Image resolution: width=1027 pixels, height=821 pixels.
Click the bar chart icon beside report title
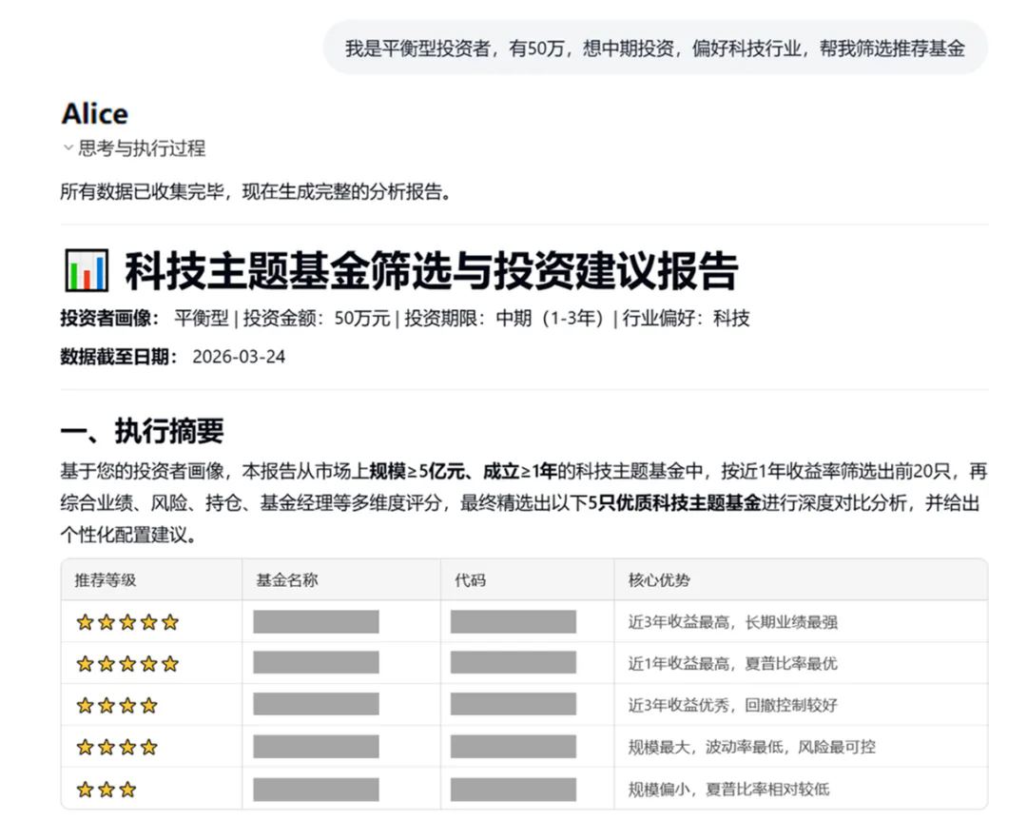coord(86,271)
